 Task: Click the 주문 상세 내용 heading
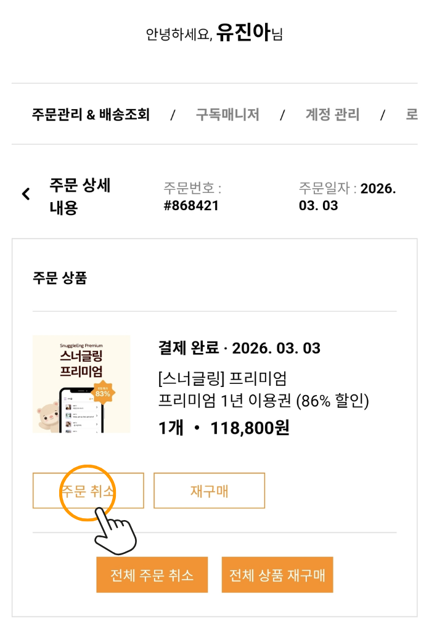pyautogui.click(x=80, y=196)
